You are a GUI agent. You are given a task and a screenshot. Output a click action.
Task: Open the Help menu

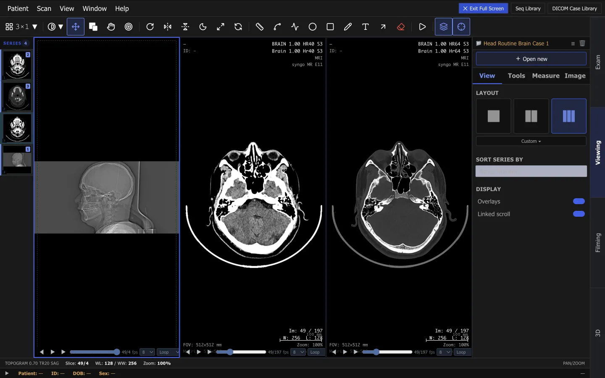click(x=122, y=8)
